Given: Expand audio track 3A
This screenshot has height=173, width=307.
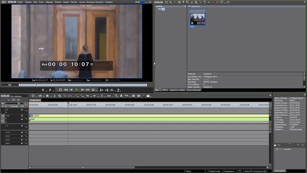Looking at the screenshot, I should tap(6, 140).
